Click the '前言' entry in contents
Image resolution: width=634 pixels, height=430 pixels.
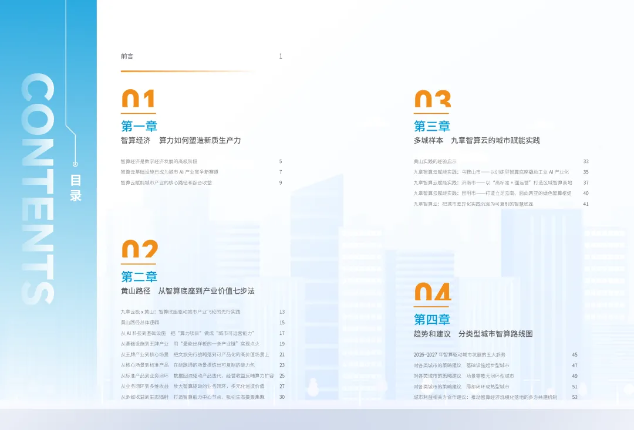pyautogui.click(x=127, y=56)
